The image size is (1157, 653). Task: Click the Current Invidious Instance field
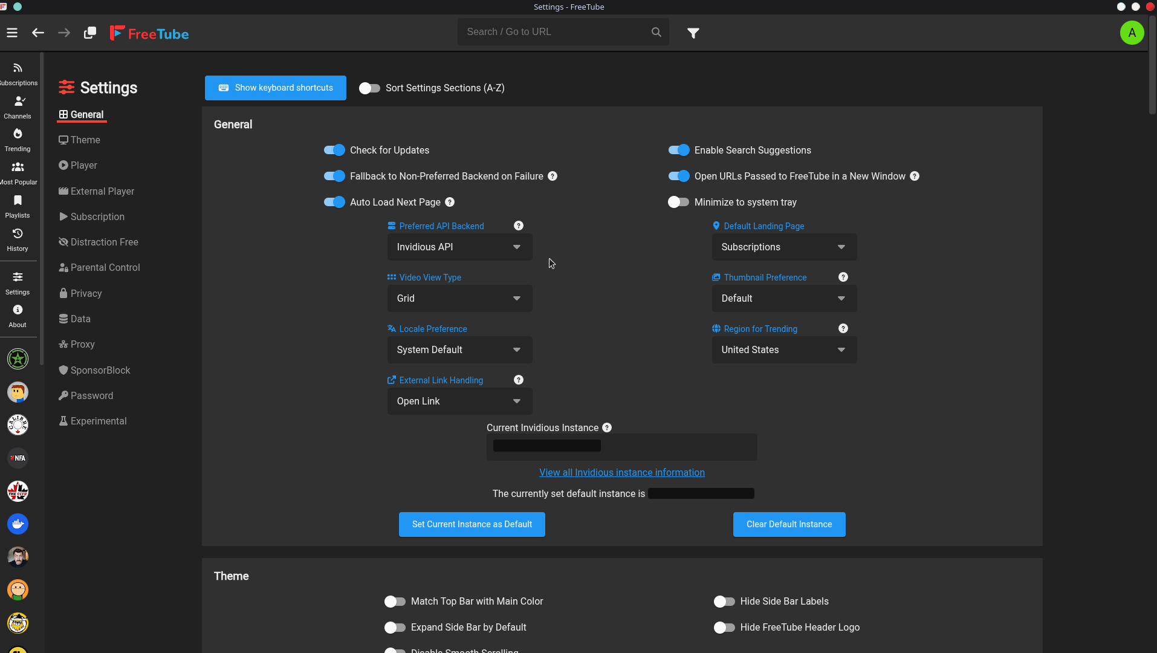pos(622,447)
